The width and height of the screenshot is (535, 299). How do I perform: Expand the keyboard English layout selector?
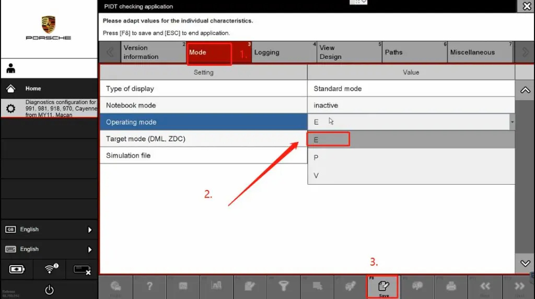49,249
